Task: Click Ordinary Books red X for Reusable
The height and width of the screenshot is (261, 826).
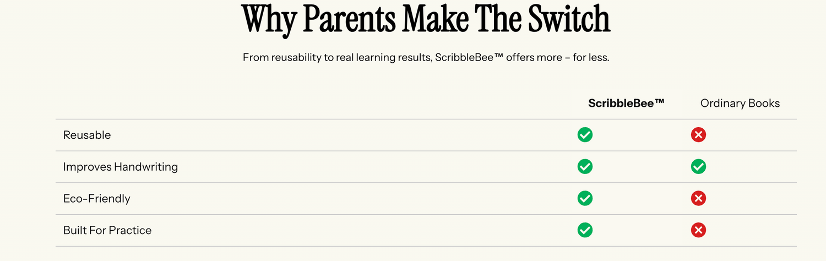Action: coord(698,135)
